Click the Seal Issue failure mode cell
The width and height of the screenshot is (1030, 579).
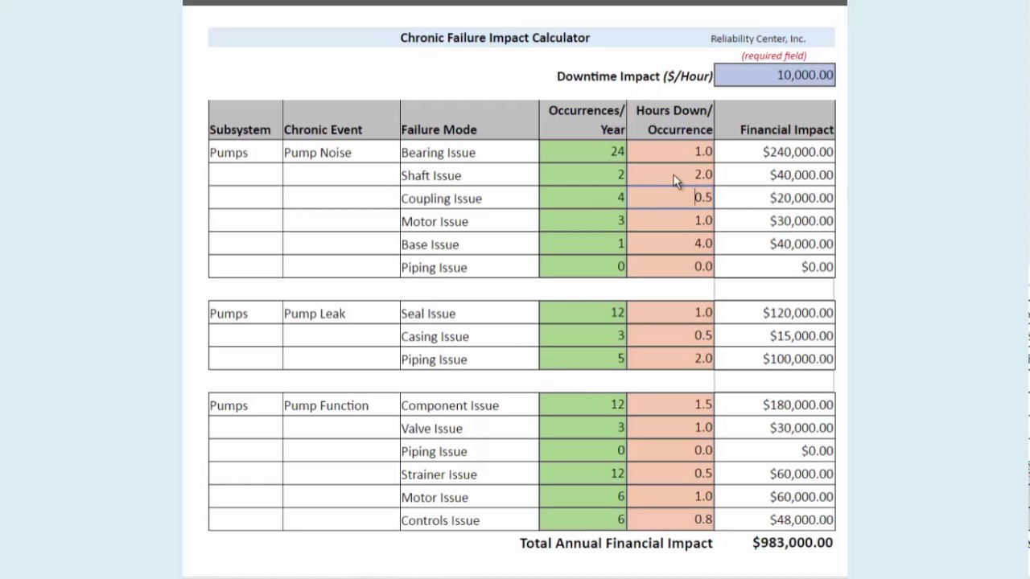pos(469,313)
